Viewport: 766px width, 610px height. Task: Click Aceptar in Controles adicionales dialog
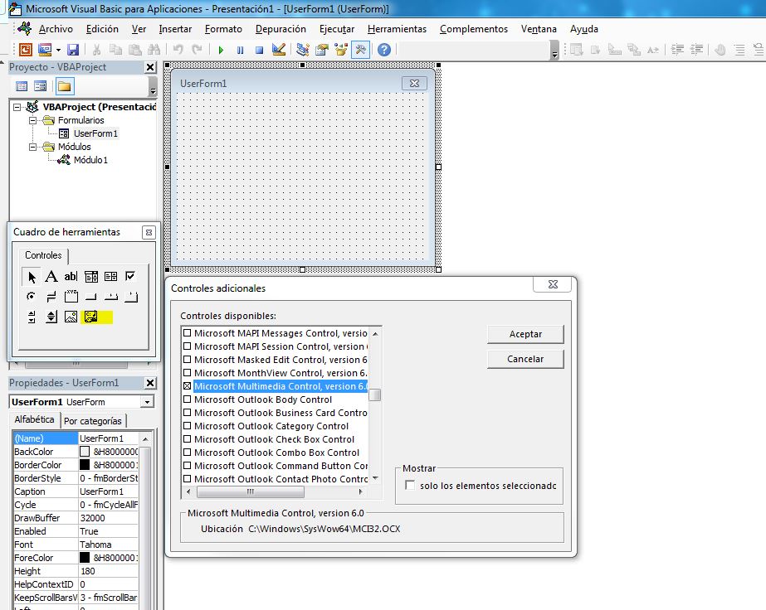[x=525, y=334]
